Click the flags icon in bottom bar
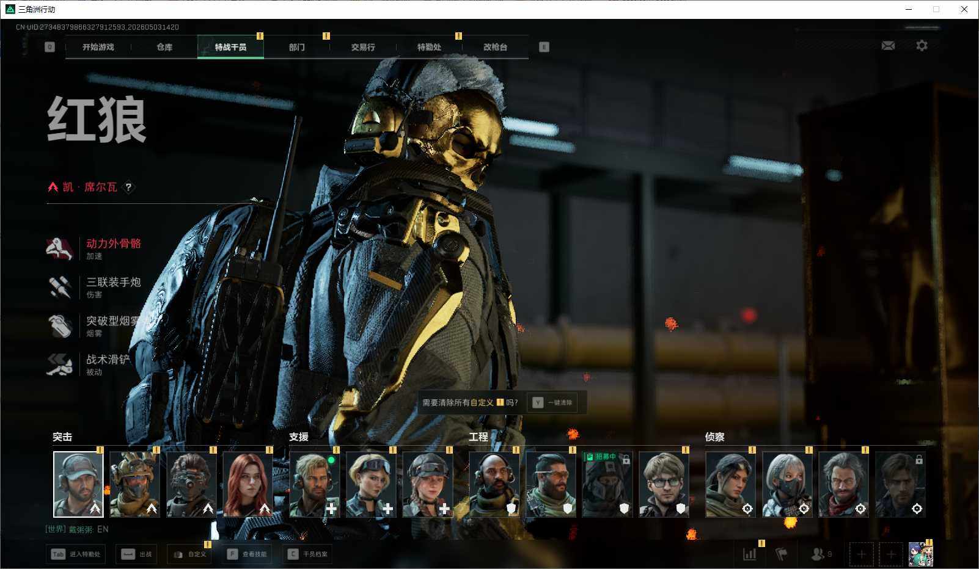 (781, 554)
